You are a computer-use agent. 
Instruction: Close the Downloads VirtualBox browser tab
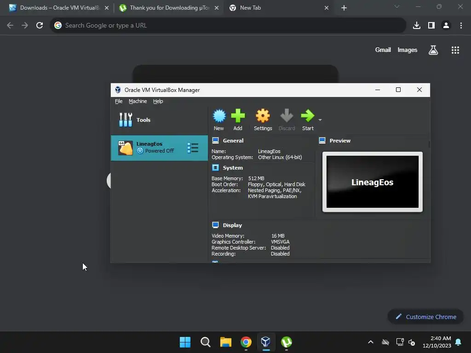[107, 8]
